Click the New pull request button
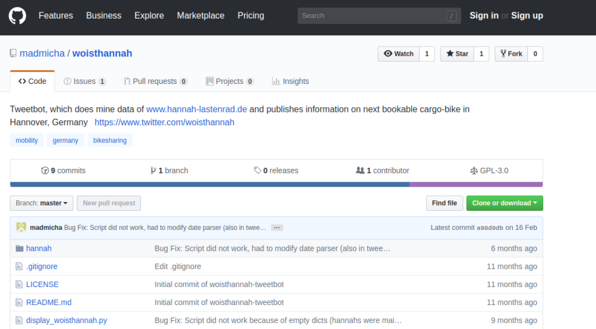The width and height of the screenshot is (596, 329). pos(109,203)
